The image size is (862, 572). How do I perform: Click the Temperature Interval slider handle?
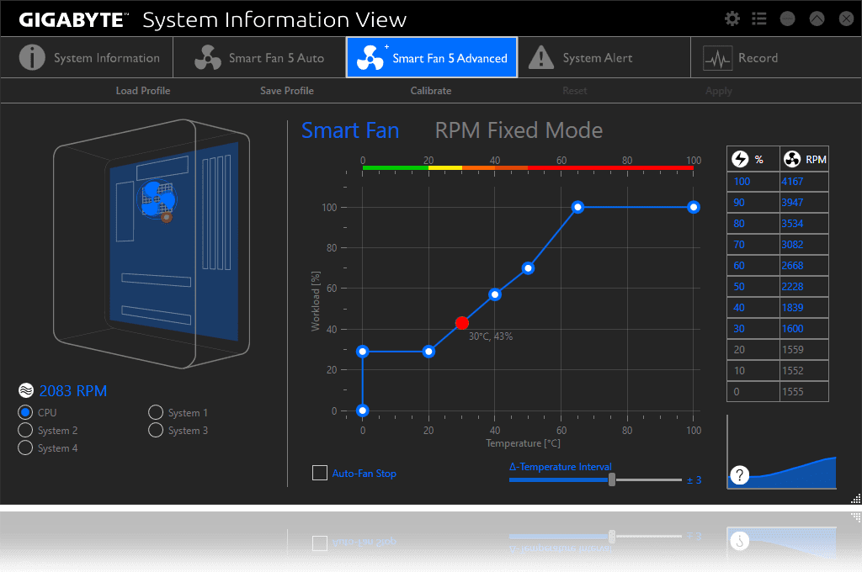612,479
